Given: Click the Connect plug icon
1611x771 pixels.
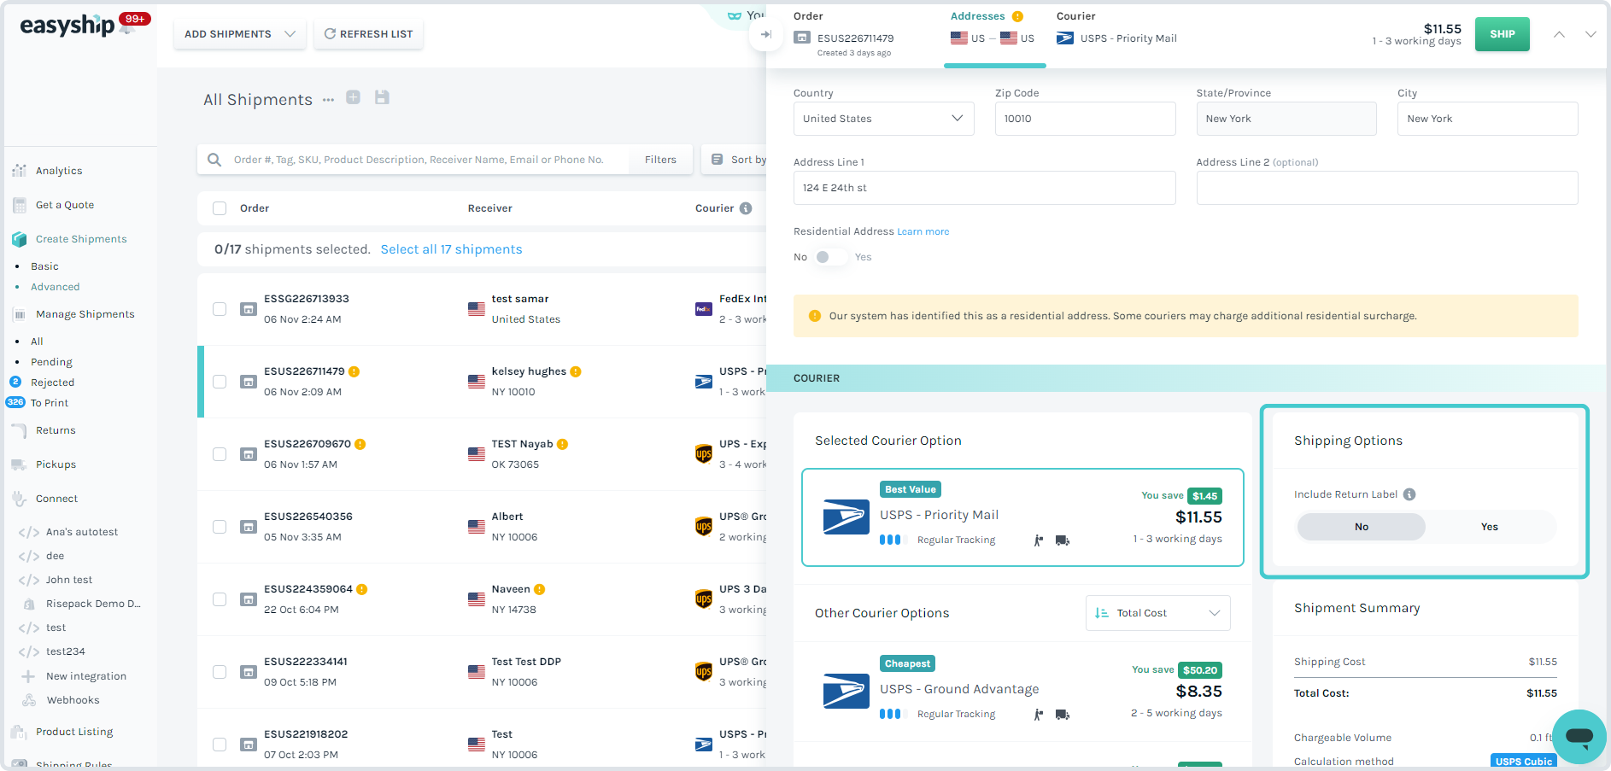Looking at the screenshot, I should [19, 499].
